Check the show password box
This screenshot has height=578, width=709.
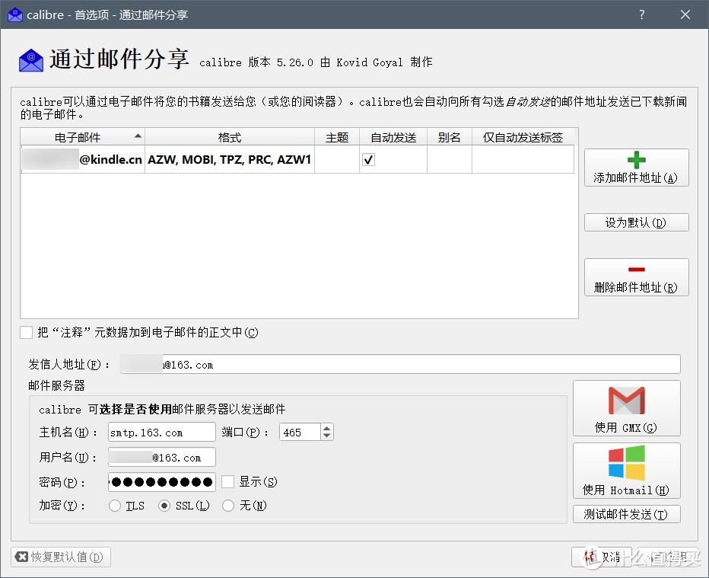coord(227,481)
